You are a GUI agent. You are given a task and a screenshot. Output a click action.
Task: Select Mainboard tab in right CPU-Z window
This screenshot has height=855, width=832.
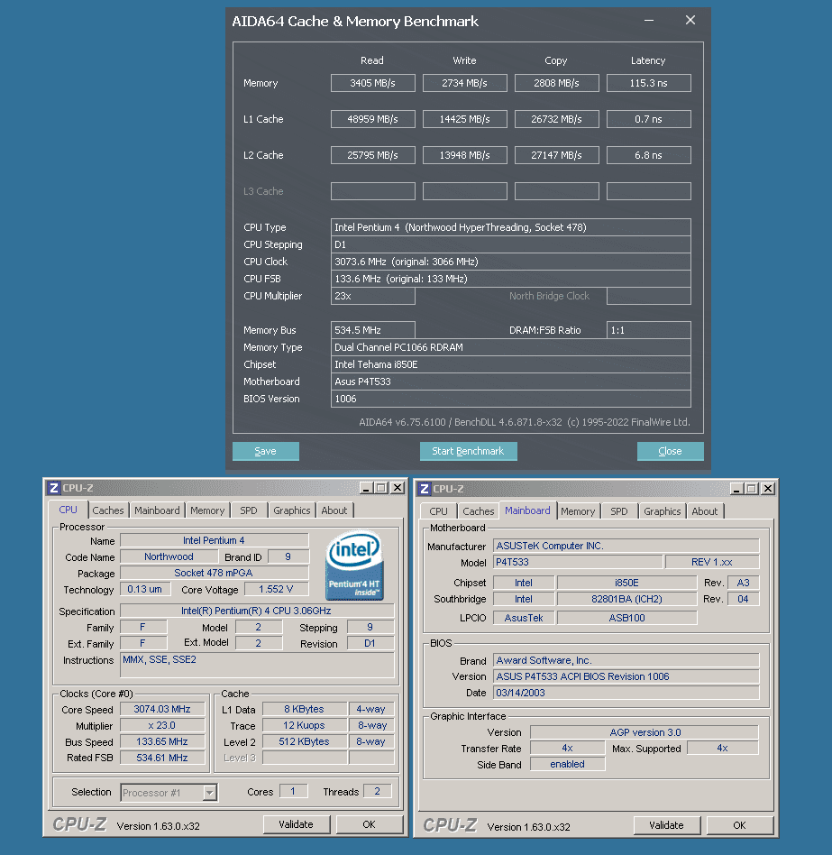(x=527, y=510)
